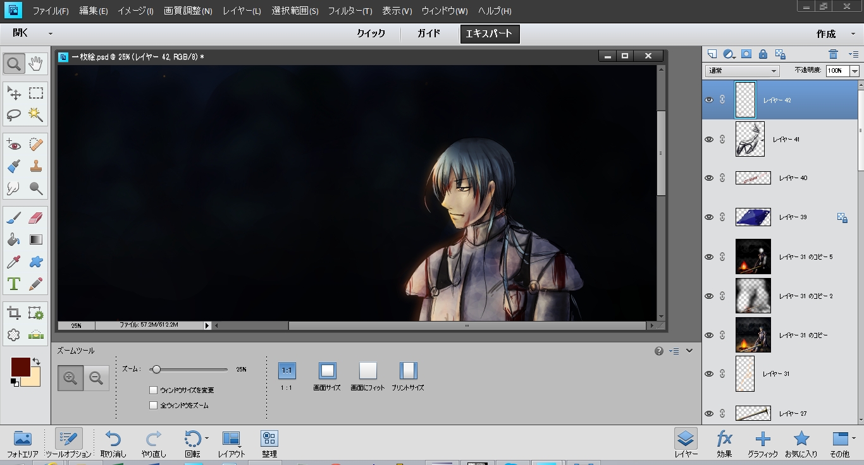Hide レイヤー 27 layer
This screenshot has width=864, height=465.
point(709,413)
